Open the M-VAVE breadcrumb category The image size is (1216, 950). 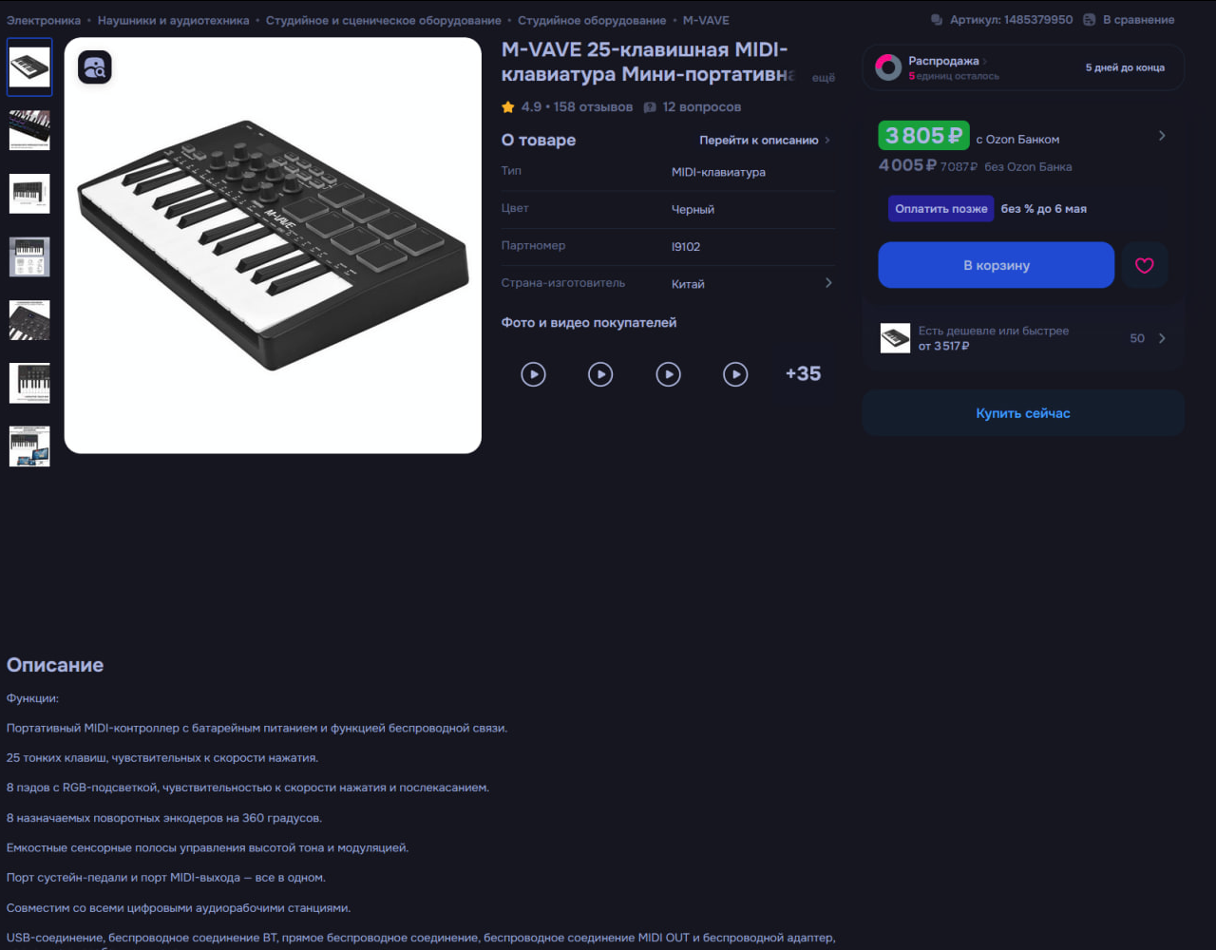(706, 20)
